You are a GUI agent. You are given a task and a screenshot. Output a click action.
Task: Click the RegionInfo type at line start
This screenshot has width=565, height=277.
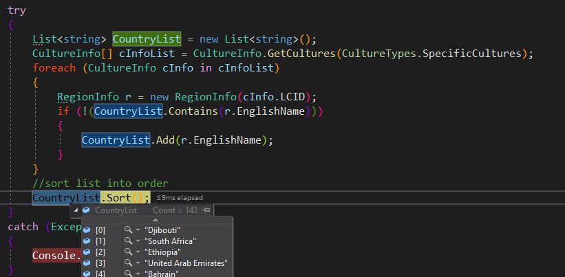point(88,97)
